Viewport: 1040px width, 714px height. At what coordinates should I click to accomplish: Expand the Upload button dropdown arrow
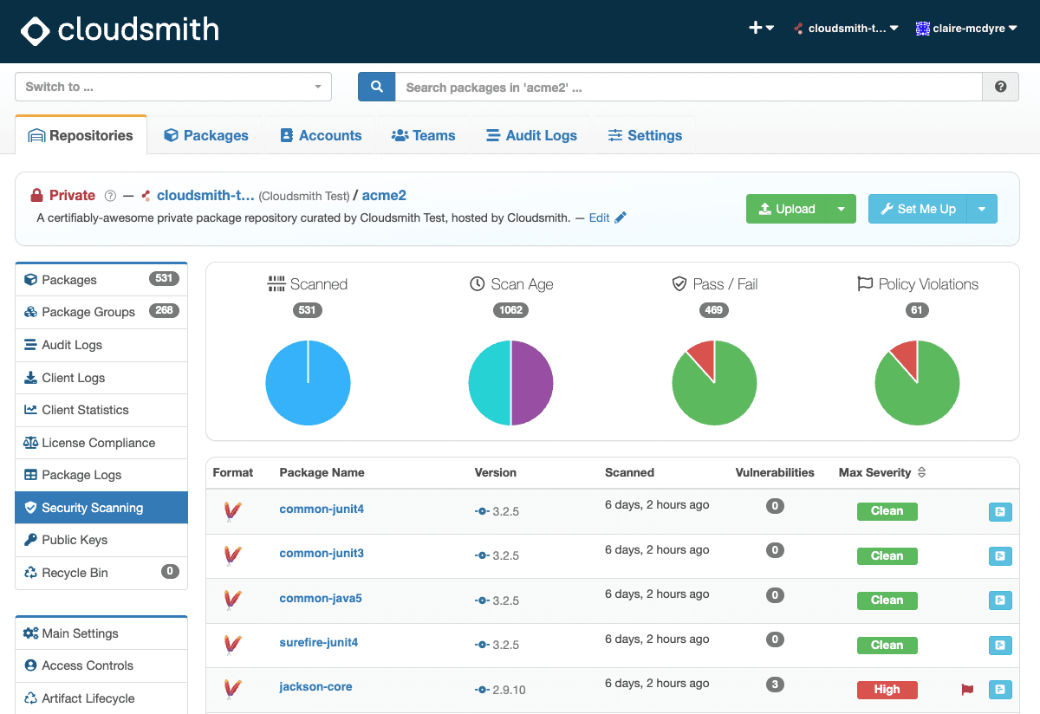841,209
